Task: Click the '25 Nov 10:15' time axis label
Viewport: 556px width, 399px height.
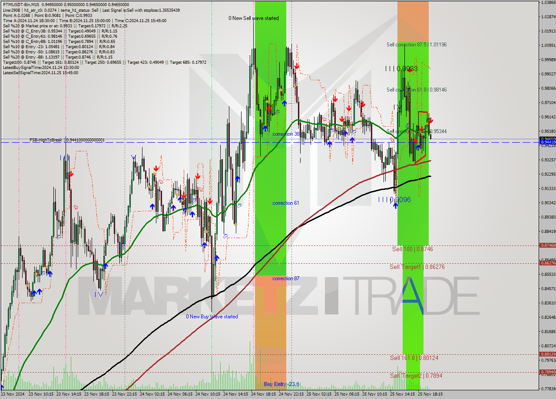Action: point(375,395)
